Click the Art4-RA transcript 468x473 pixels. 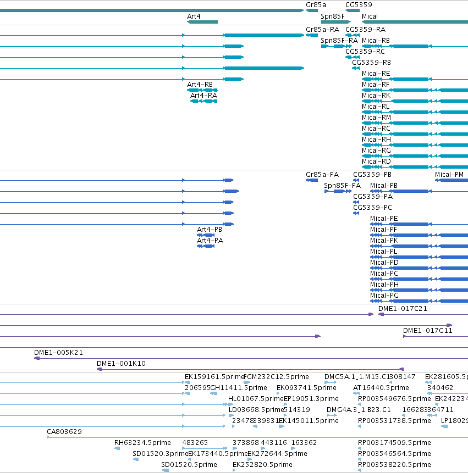[204, 101]
